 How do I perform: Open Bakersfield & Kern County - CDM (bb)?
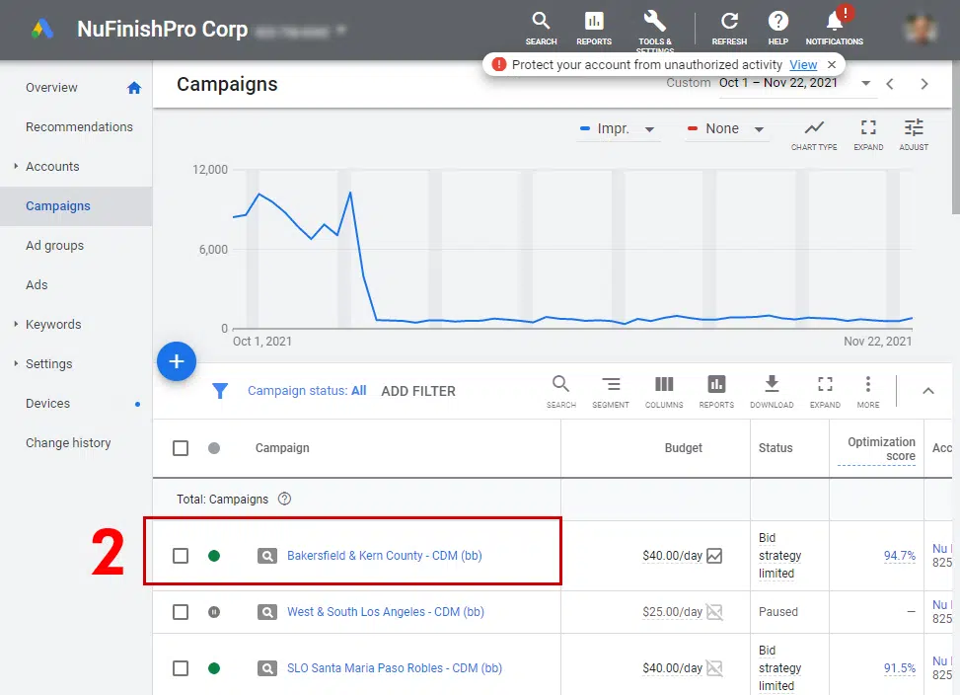coord(385,556)
